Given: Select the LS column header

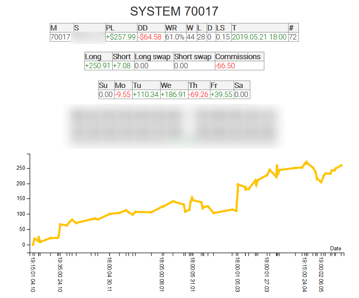Looking at the screenshot, I should point(224,28).
